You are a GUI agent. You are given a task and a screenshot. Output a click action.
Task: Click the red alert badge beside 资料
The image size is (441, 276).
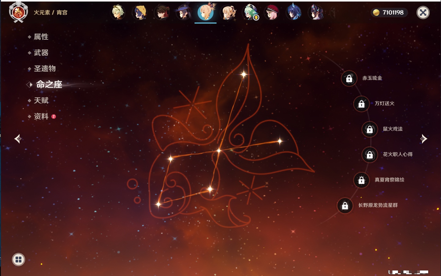54,116
